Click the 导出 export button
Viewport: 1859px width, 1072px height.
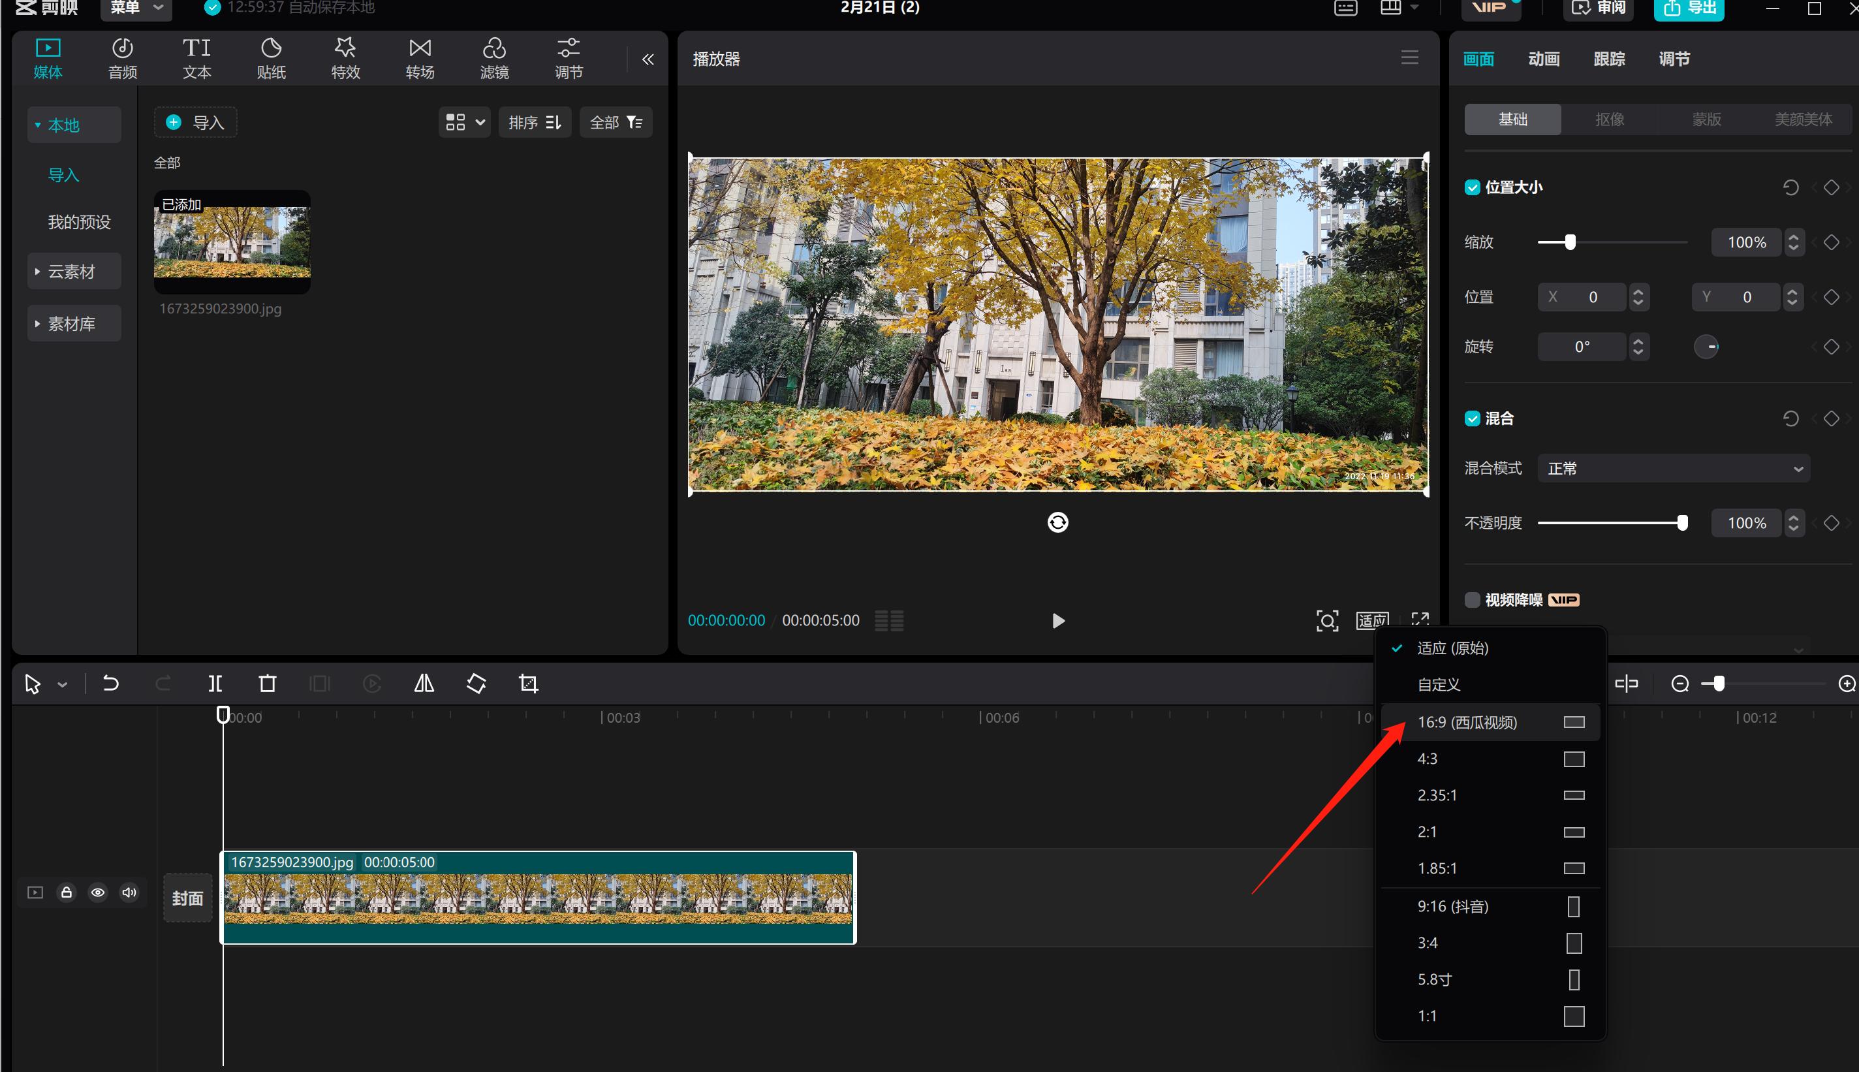pos(1688,9)
